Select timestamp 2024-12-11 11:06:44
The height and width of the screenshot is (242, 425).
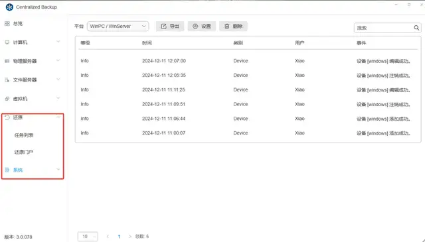[164, 119]
